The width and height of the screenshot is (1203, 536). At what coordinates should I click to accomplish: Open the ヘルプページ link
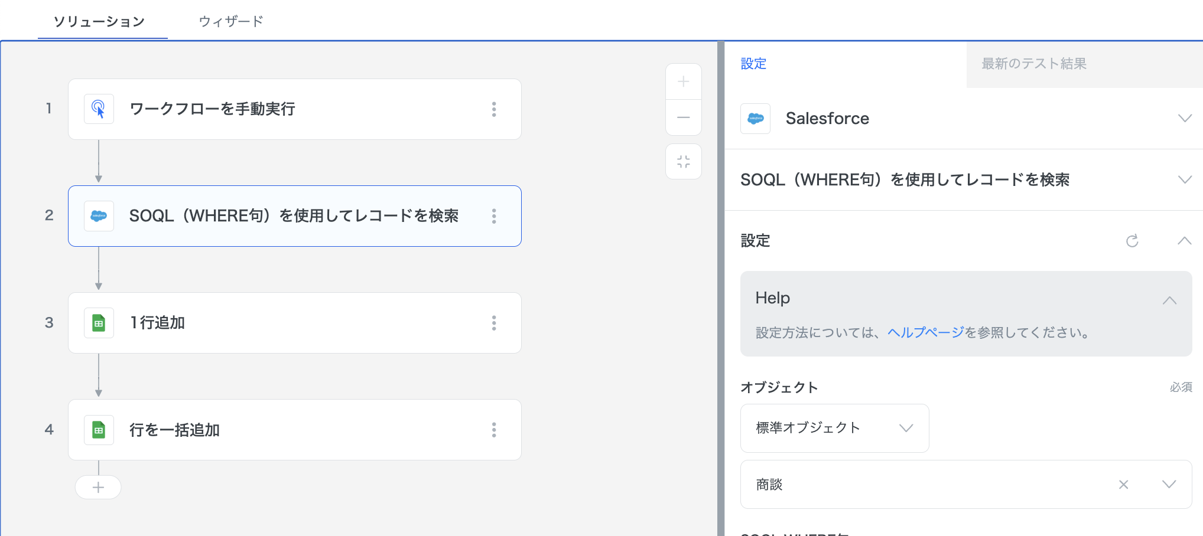click(x=925, y=333)
